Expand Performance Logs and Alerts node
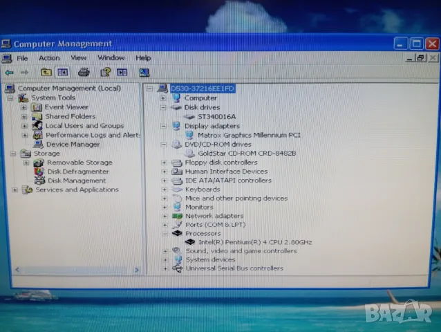 click(x=25, y=136)
